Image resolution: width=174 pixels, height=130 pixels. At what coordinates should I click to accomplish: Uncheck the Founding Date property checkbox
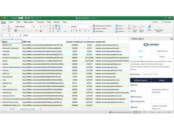[x=132, y=102]
